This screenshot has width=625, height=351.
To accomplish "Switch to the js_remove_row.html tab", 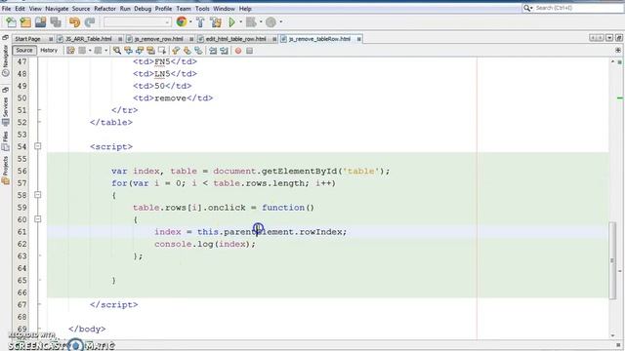I will click(x=158, y=39).
